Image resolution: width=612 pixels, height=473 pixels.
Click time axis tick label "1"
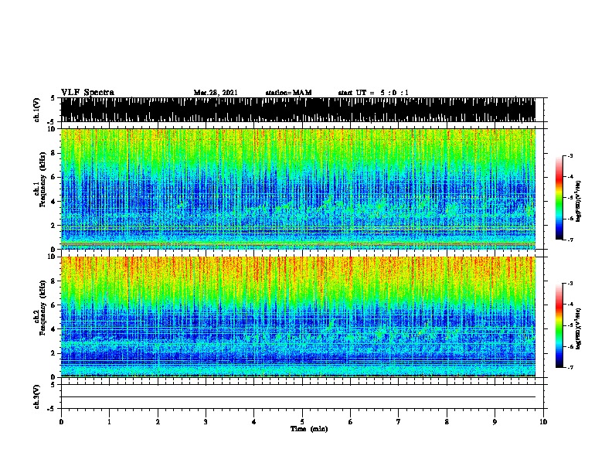click(x=109, y=421)
